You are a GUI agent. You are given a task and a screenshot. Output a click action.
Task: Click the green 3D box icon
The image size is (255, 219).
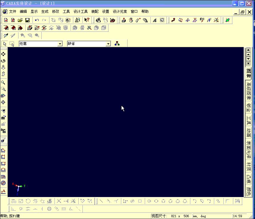click(x=228, y=20)
